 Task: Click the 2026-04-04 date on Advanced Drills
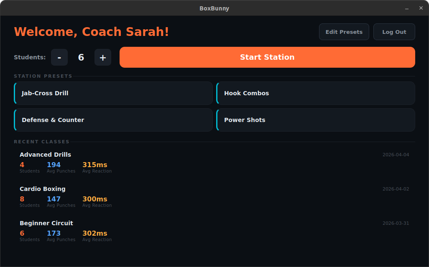pos(396,154)
